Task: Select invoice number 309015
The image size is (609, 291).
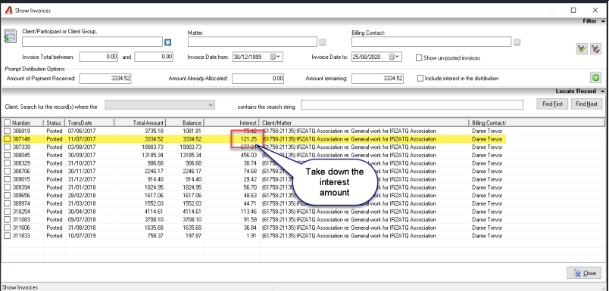Action: click(21, 179)
